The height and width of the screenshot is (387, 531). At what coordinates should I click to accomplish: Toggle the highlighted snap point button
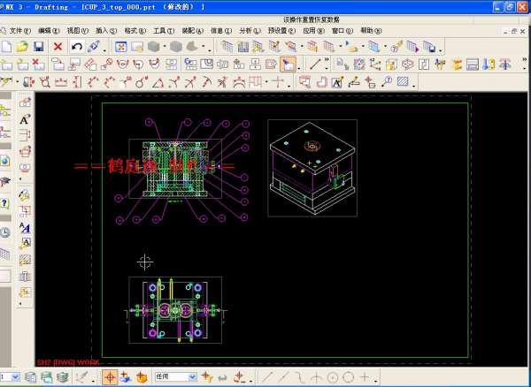pyautogui.click(x=109, y=378)
